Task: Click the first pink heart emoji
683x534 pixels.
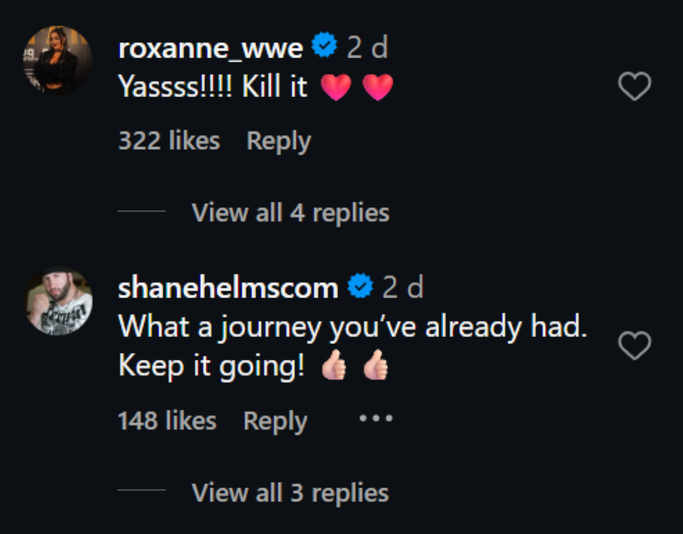Action: (335, 88)
